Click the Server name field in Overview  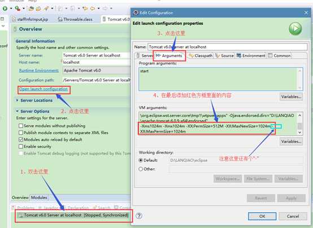click(x=97, y=55)
